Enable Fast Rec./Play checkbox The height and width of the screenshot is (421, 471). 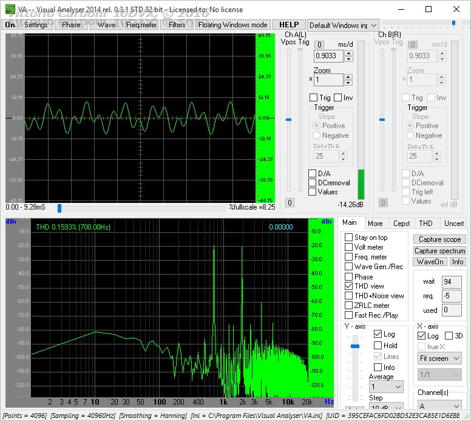pos(348,315)
